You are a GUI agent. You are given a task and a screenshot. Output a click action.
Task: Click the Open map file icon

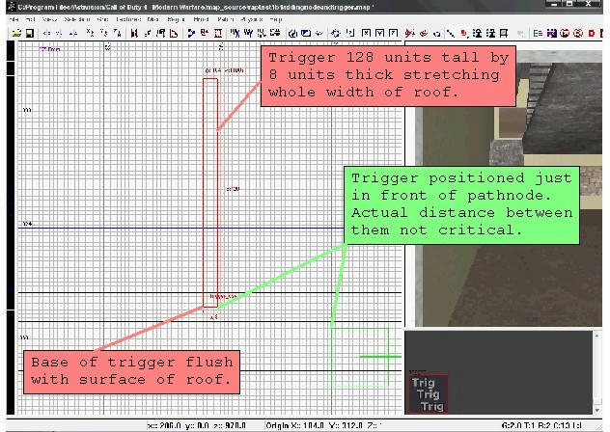(x=16, y=33)
